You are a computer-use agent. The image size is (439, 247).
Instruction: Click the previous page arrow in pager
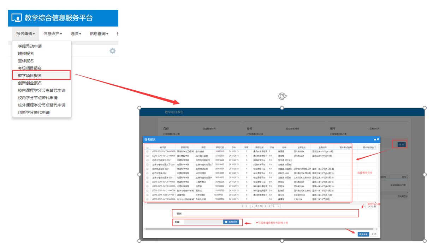point(247,206)
